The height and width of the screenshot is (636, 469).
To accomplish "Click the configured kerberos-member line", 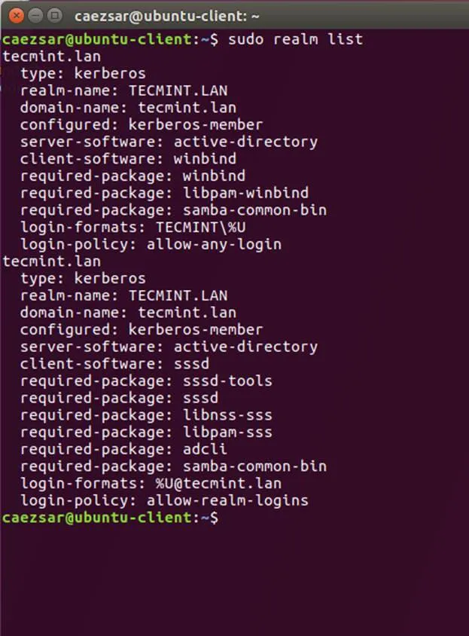I will pos(143,124).
